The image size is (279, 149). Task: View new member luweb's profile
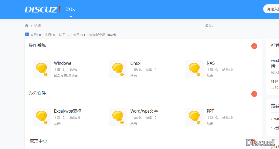pyautogui.click(x=111, y=35)
